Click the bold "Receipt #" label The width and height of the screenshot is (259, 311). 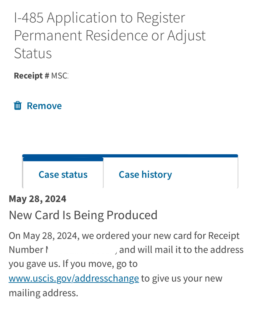[x=31, y=76]
